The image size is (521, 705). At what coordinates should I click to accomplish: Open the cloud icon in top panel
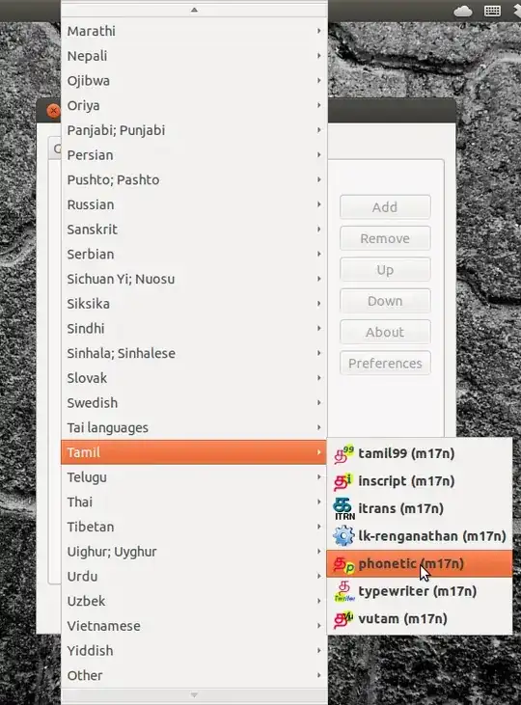coord(462,11)
